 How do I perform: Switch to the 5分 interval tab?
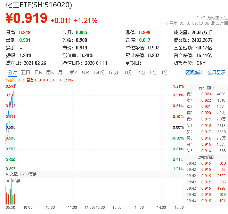pyautogui.click(x=153, y=72)
